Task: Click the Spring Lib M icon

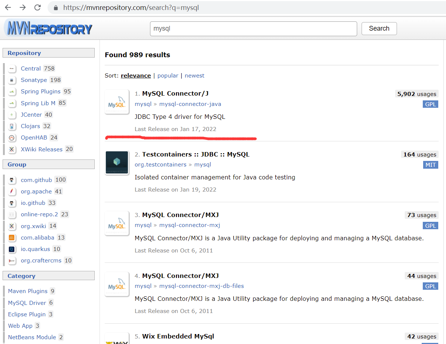Action: 12,103
